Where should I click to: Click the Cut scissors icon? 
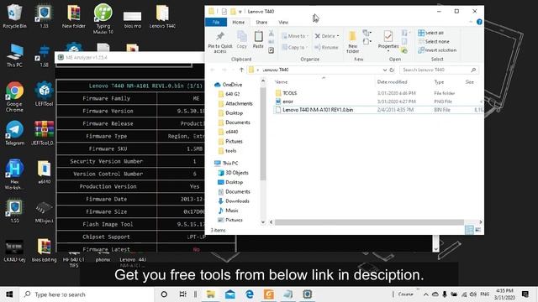[271, 34]
